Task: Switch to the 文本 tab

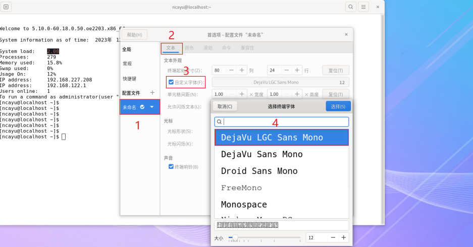Action: pyautogui.click(x=171, y=48)
